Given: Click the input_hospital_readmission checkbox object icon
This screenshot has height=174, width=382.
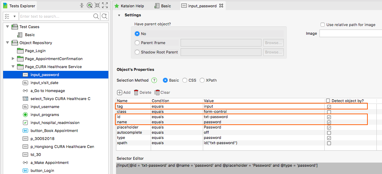Looking at the screenshot, I should 25,123.
